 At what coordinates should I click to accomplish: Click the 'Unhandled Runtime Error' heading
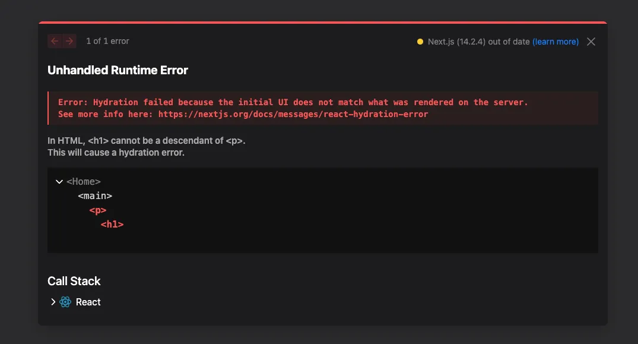click(x=118, y=70)
